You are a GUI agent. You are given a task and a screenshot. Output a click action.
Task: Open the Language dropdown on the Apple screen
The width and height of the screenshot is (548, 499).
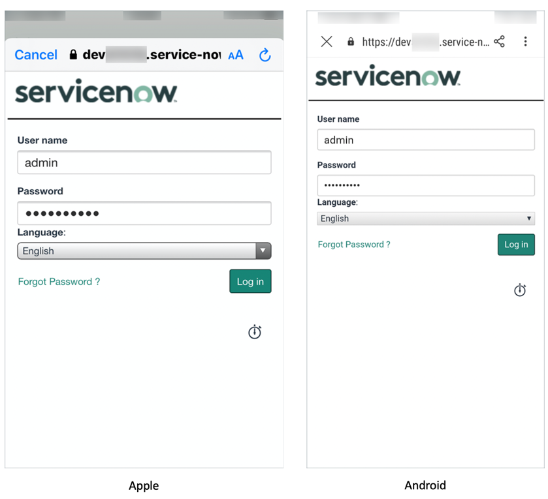144,250
